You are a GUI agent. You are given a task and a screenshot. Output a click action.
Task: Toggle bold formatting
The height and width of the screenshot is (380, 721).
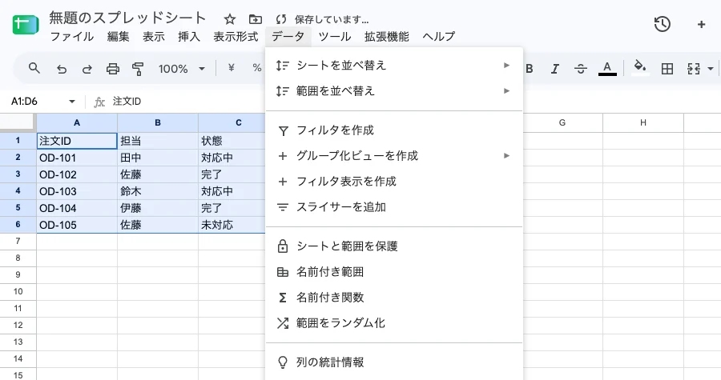[530, 68]
